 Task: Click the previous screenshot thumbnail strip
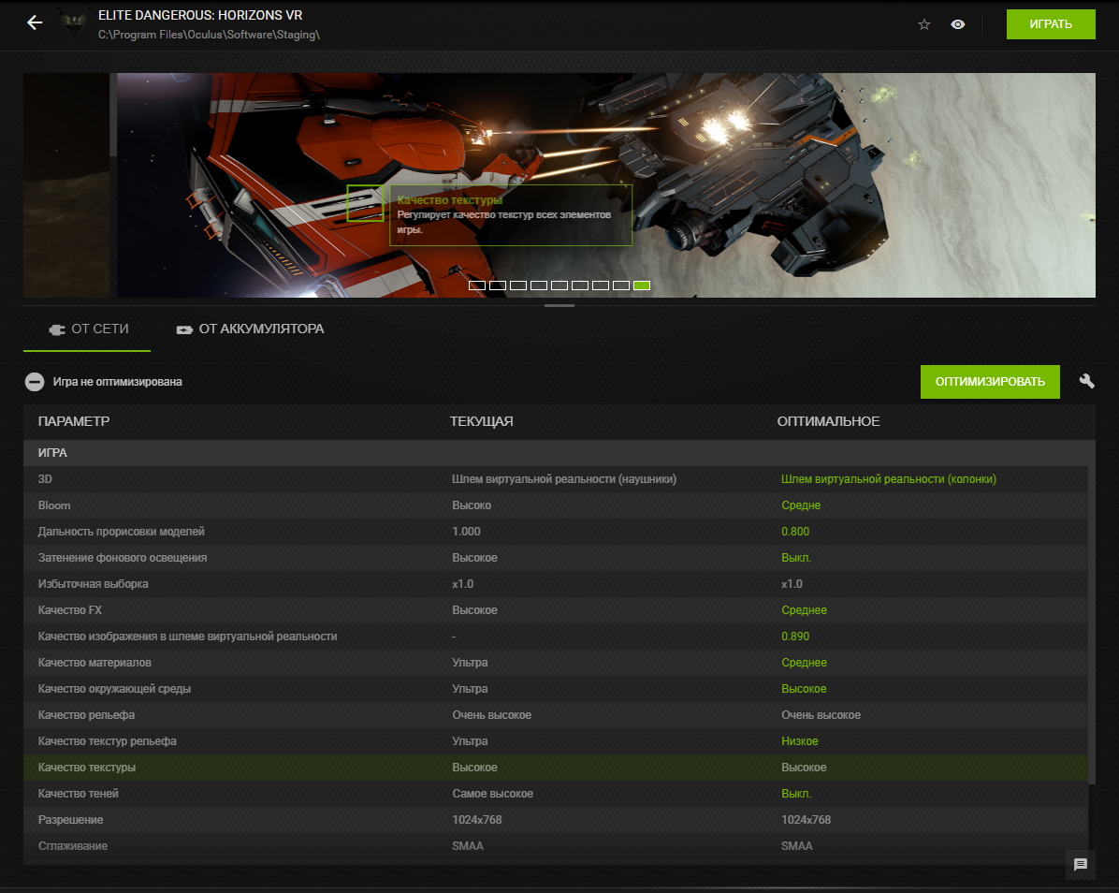66,185
